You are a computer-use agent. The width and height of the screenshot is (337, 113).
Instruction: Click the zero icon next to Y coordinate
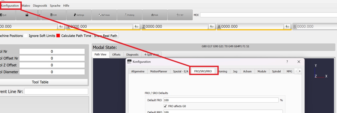pos(136,26)
